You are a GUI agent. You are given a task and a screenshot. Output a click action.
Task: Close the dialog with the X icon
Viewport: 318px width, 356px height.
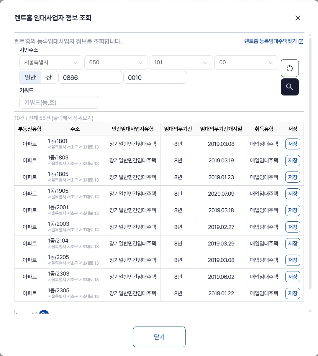pos(298,18)
